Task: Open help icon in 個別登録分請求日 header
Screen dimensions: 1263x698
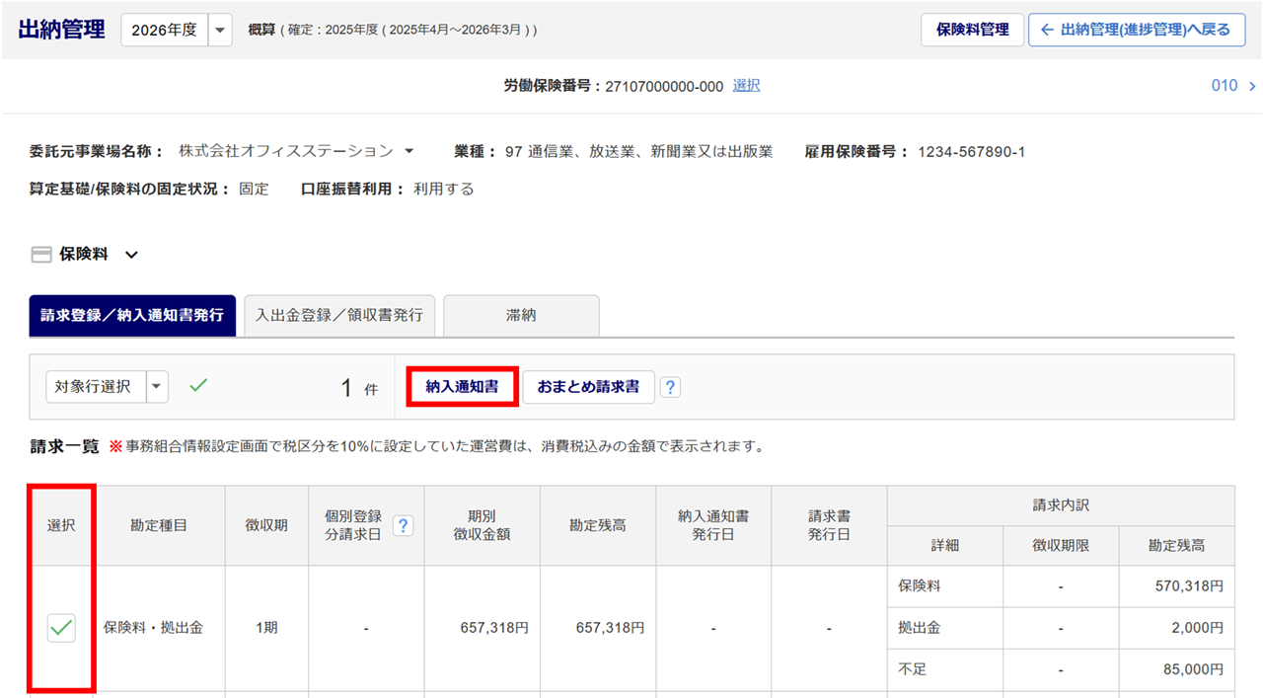Action: 403,525
